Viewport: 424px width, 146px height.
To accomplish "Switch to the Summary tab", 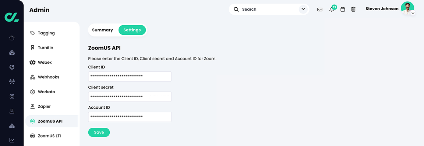I will point(102,30).
